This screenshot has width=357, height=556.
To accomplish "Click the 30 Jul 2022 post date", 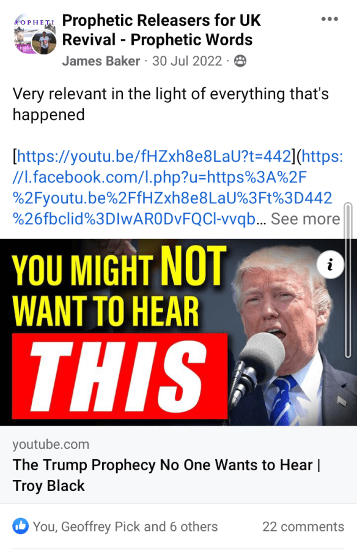I will (x=187, y=61).
